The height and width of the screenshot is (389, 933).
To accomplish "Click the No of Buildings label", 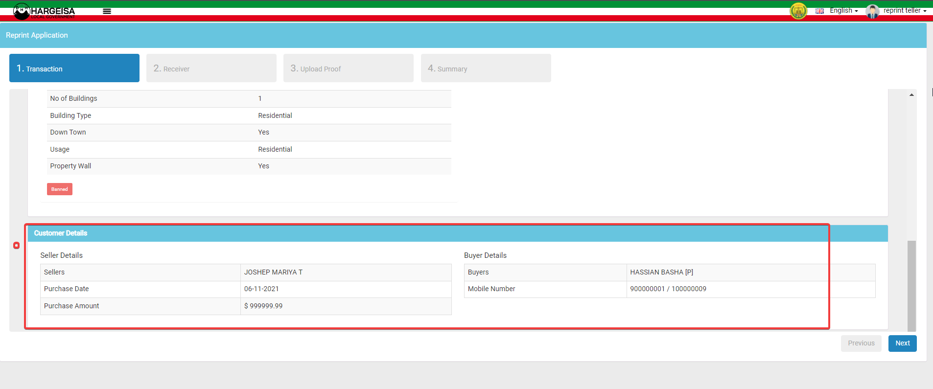I will (73, 98).
